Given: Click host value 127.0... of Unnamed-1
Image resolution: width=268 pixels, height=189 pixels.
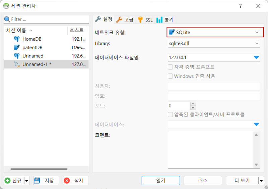Looking at the screenshot, I should (79, 64).
